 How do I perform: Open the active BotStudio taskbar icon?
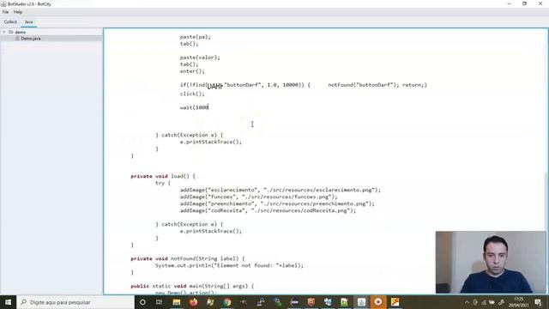361,302
